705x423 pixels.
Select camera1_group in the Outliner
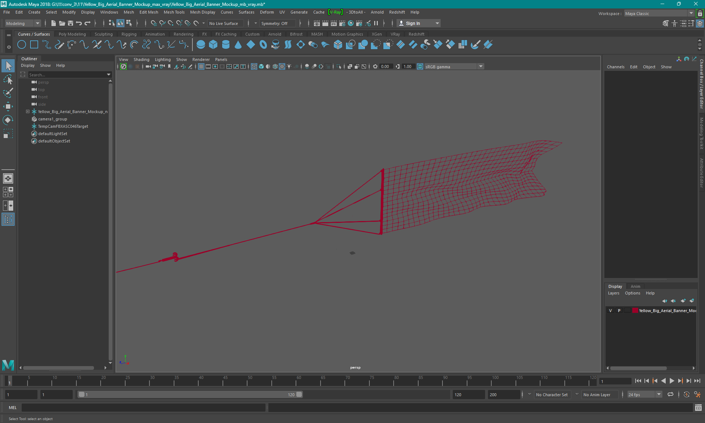53,119
